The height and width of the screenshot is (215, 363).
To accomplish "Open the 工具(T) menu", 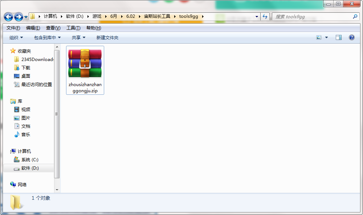I will 73,28.
